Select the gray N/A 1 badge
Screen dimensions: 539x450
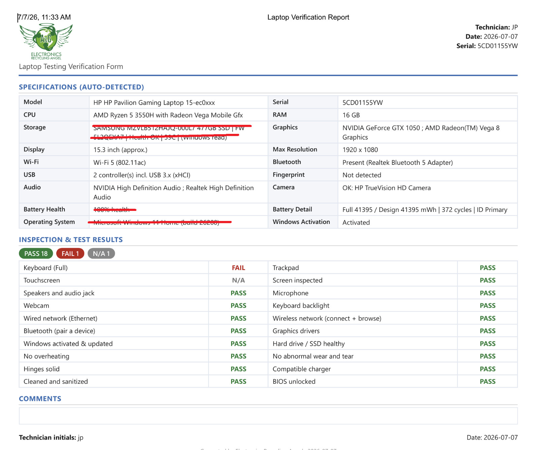point(101,254)
